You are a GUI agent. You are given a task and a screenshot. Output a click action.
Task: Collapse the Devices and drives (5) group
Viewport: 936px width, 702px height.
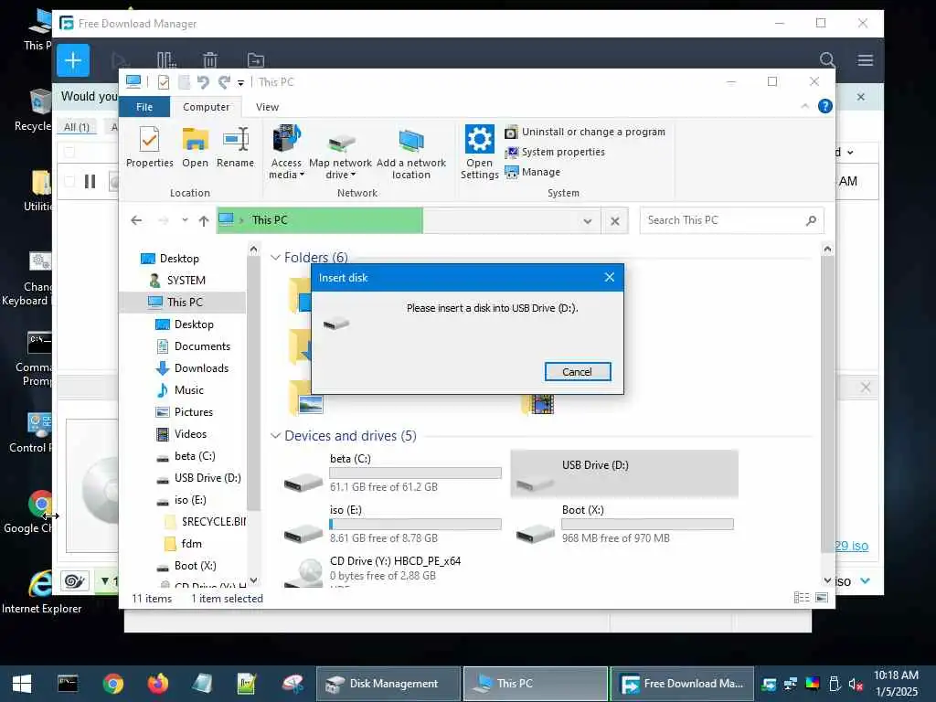(275, 436)
